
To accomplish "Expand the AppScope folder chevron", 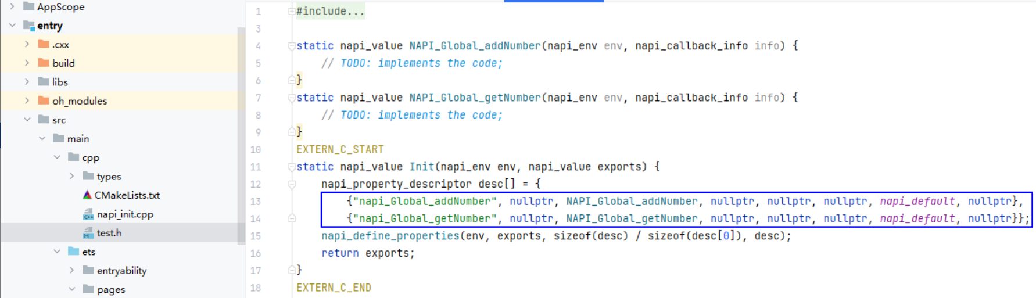I will tap(12, 6).
